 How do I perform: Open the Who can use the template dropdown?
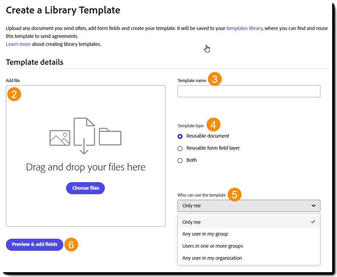(x=248, y=206)
